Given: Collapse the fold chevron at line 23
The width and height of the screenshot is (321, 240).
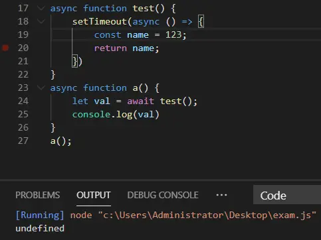Looking at the screenshot, I should click(x=41, y=88).
